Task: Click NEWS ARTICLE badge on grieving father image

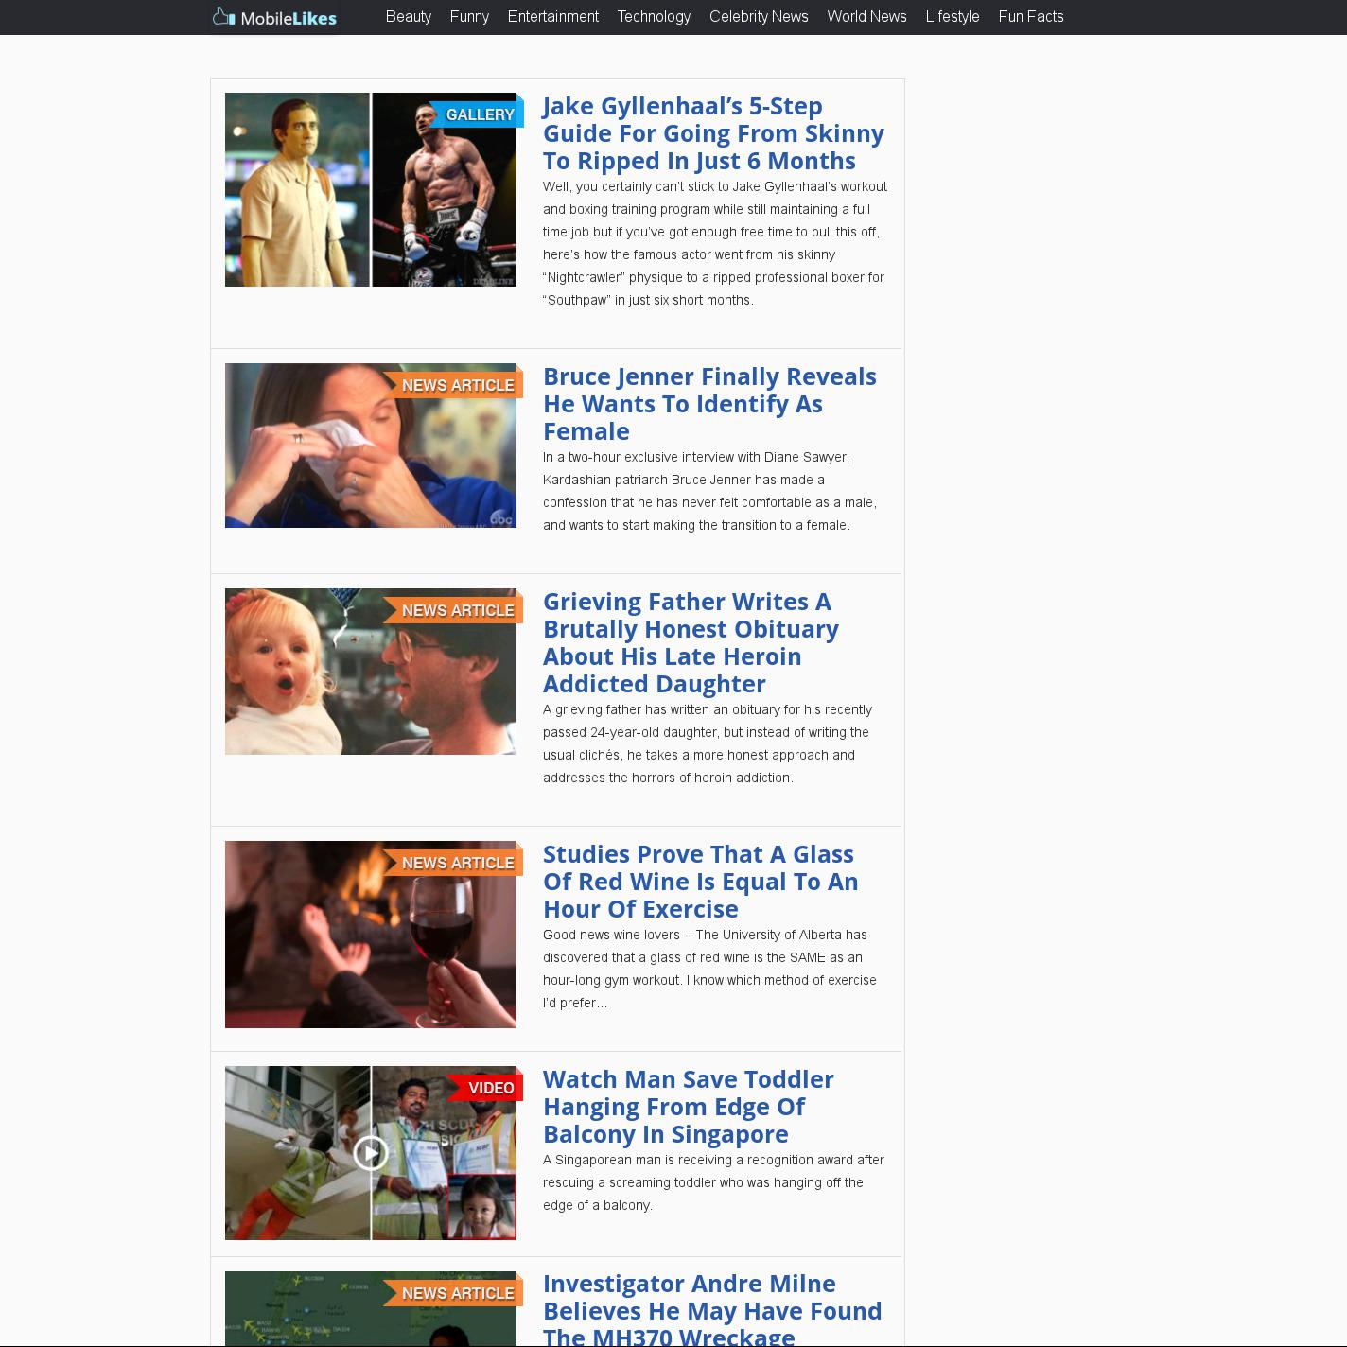Action: (457, 610)
